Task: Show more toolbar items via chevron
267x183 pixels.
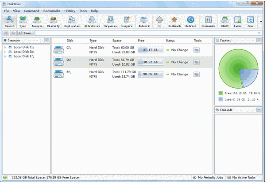Action: (x=260, y=22)
